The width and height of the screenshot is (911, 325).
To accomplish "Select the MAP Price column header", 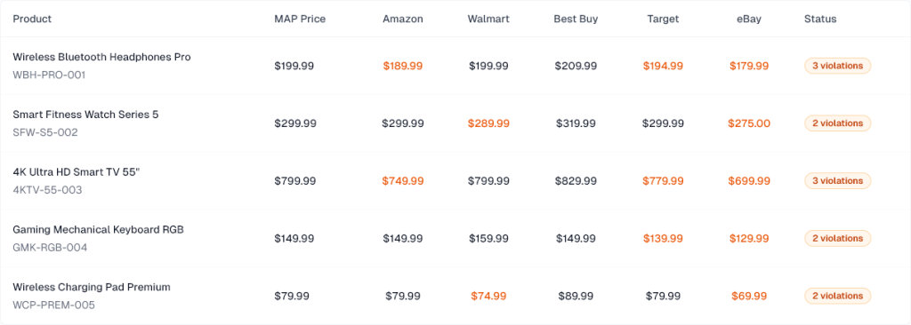I will (x=300, y=19).
